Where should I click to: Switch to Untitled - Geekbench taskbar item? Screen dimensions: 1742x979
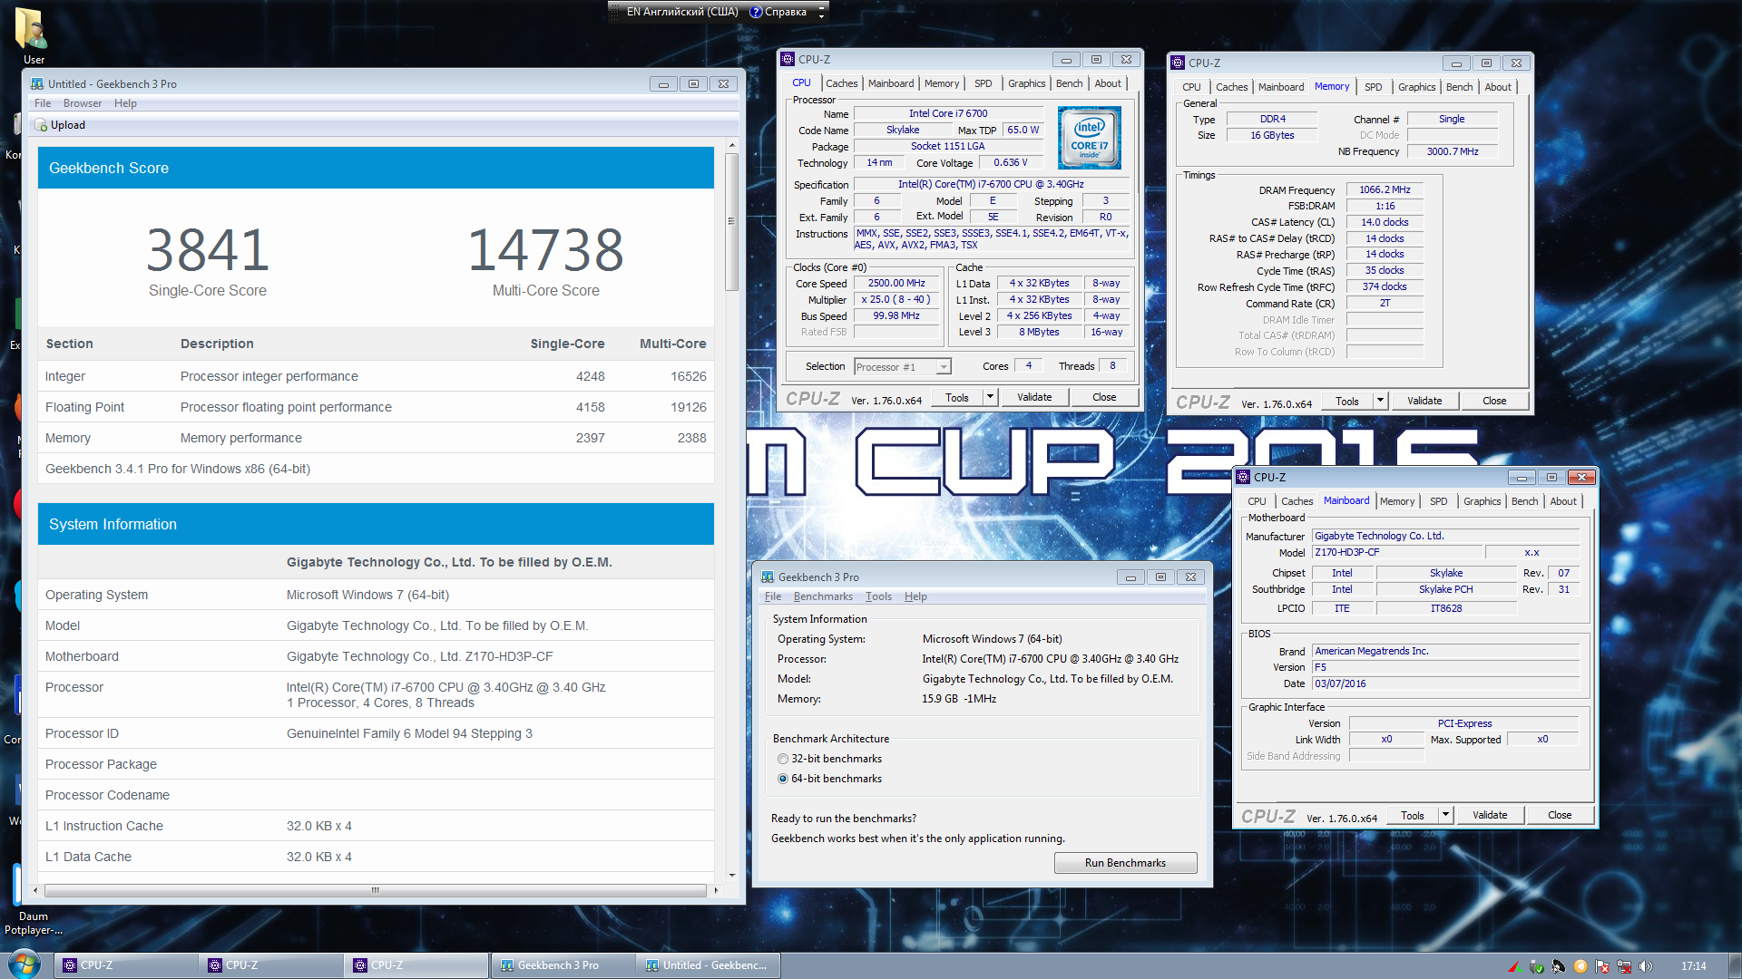[x=708, y=965]
